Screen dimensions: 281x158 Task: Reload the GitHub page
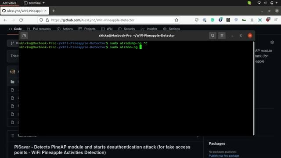pyautogui.click(x=21, y=20)
